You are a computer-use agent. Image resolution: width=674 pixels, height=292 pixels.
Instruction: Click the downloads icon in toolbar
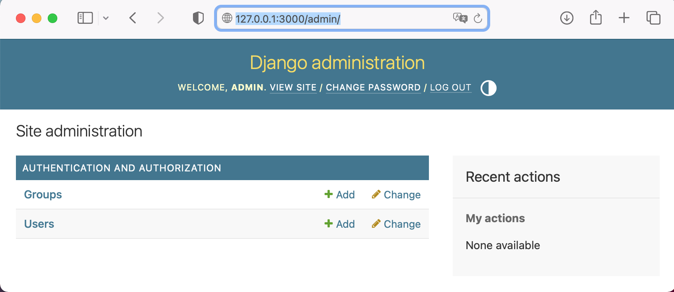click(x=567, y=18)
